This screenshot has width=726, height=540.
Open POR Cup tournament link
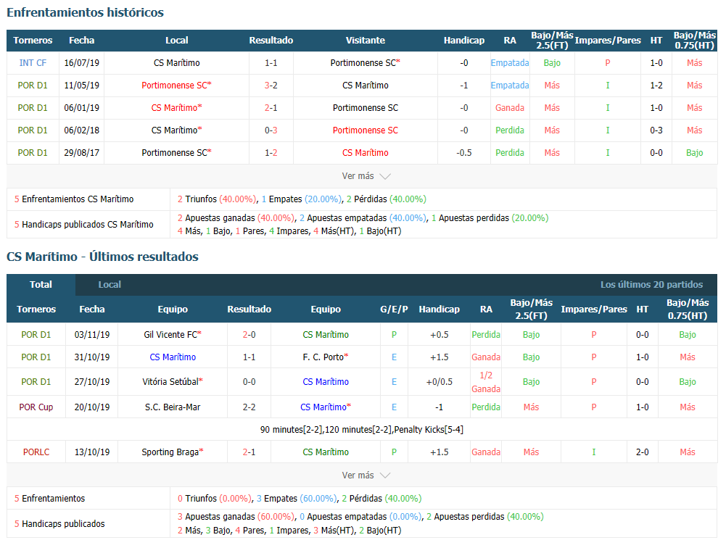pyautogui.click(x=36, y=407)
